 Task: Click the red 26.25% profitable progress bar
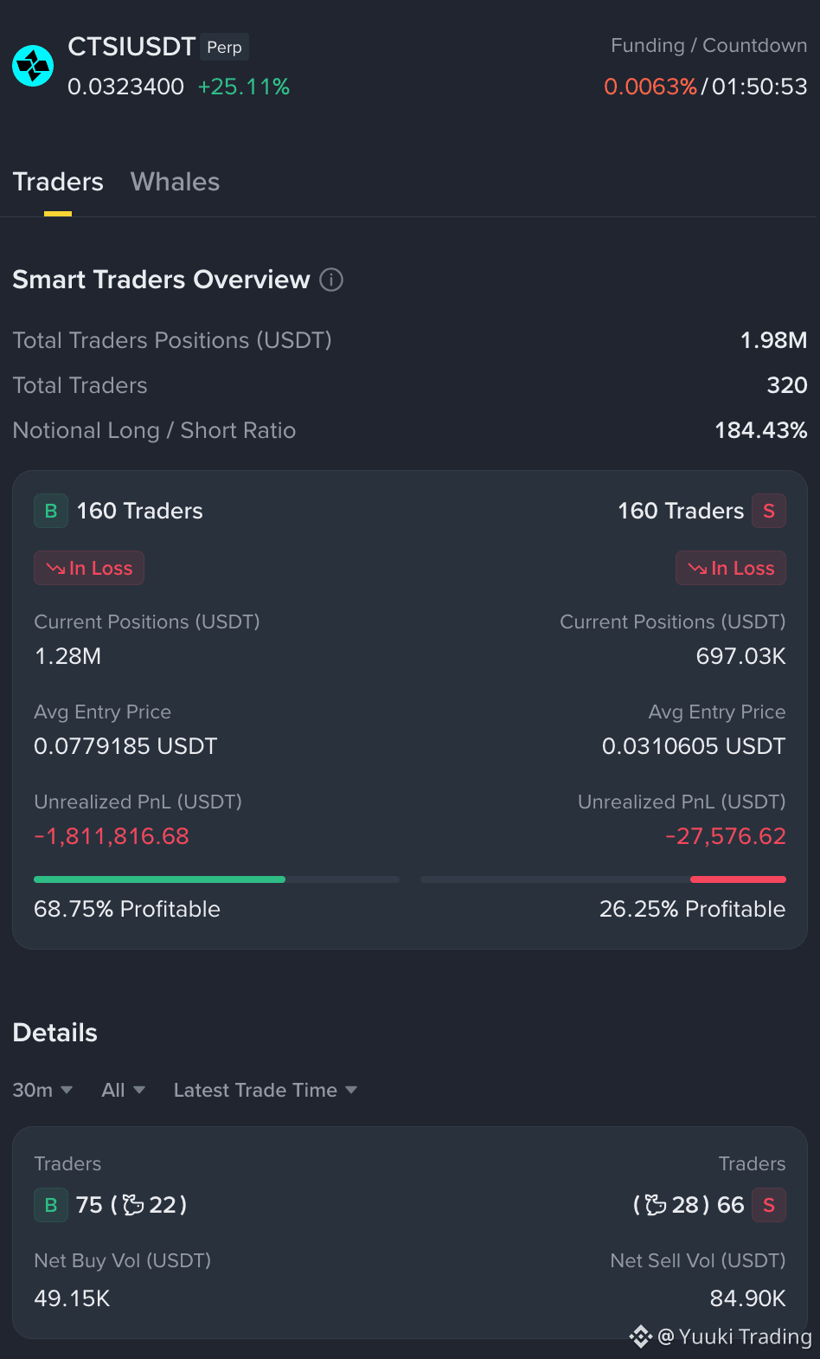pos(738,879)
